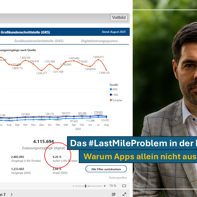Toggle GKS series in the legend
The image size is (197, 197).
(x=115, y=89)
